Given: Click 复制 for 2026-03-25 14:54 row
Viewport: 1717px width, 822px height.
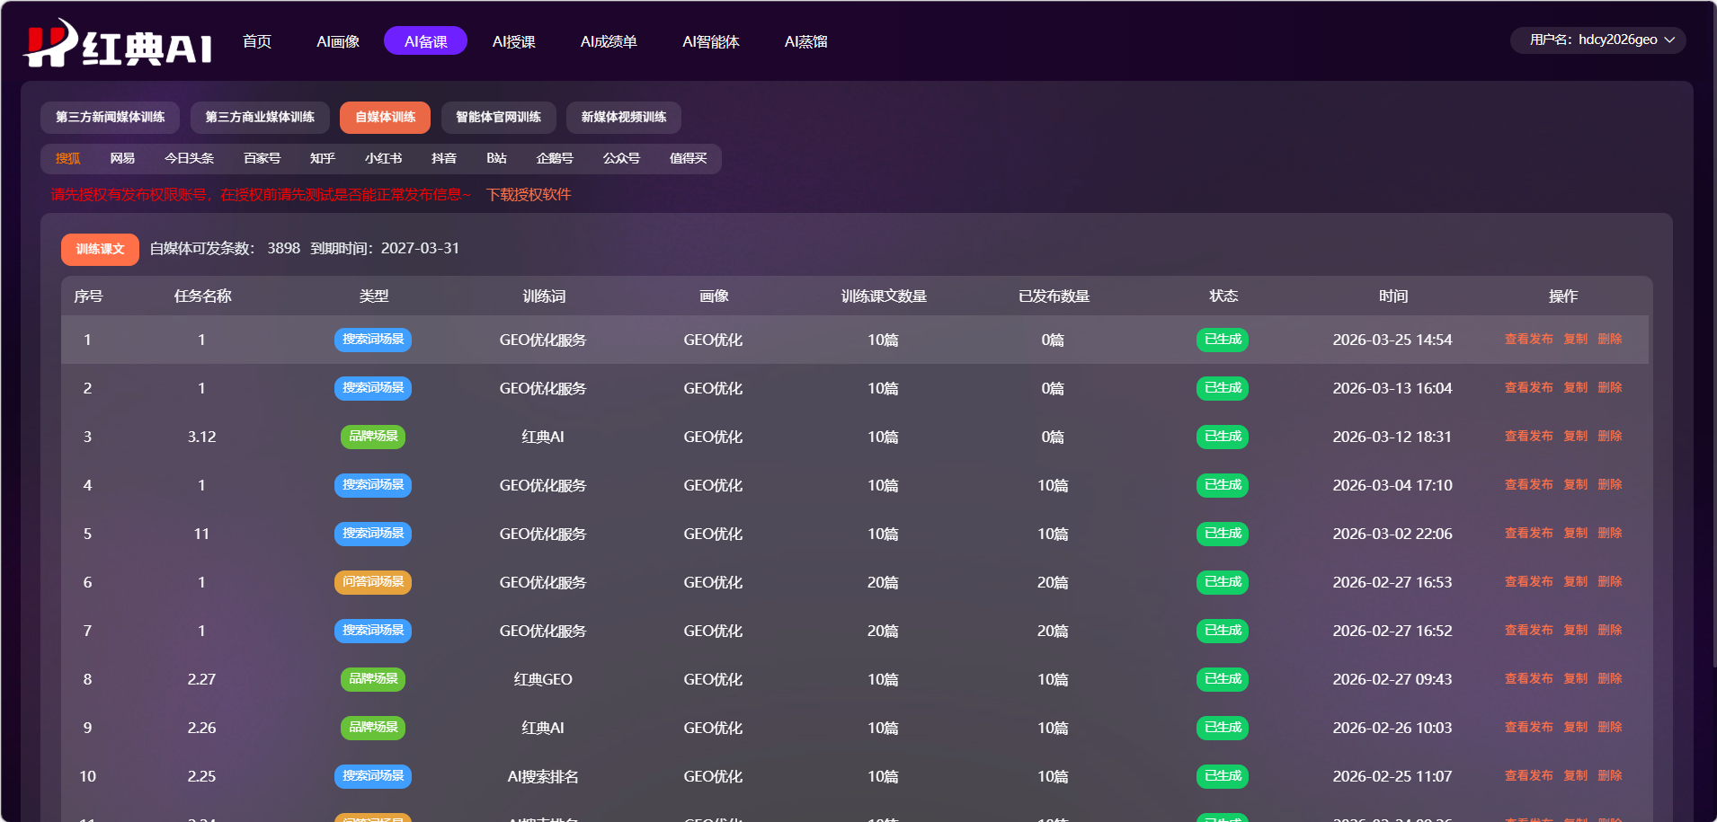Looking at the screenshot, I should pos(1575,340).
